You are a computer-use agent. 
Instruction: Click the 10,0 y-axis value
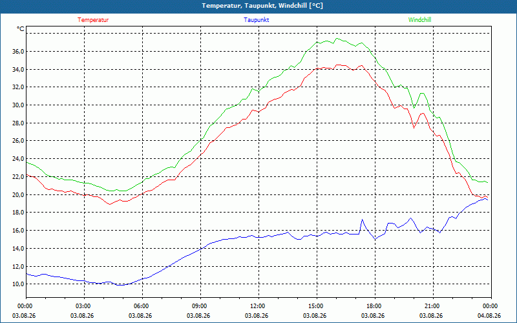pos(19,284)
